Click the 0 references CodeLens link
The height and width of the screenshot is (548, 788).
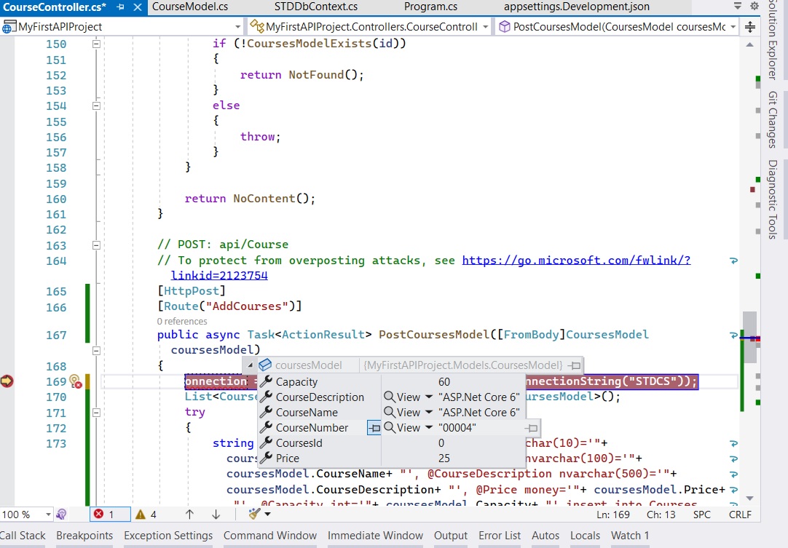(182, 322)
